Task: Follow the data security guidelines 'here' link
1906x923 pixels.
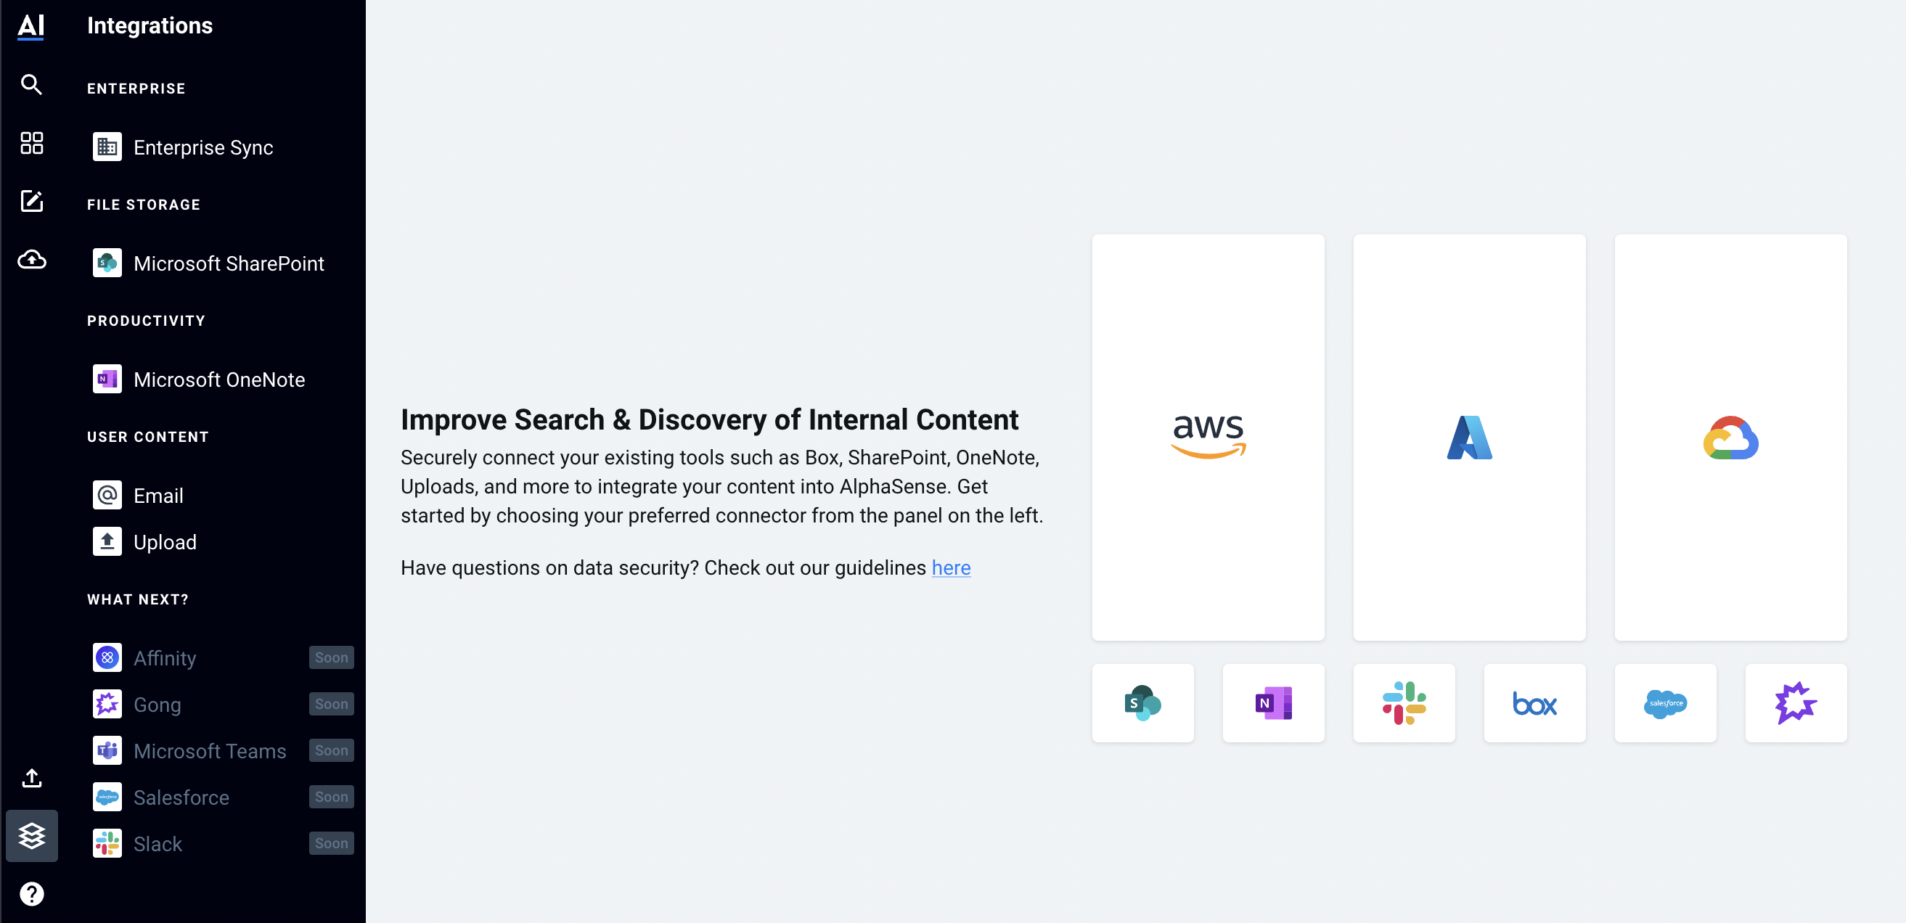Action: 951,567
